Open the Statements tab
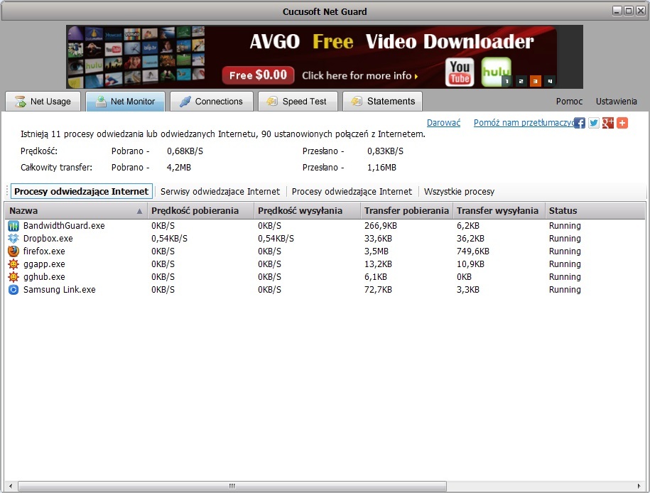This screenshot has height=493, width=650. pos(383,101)
